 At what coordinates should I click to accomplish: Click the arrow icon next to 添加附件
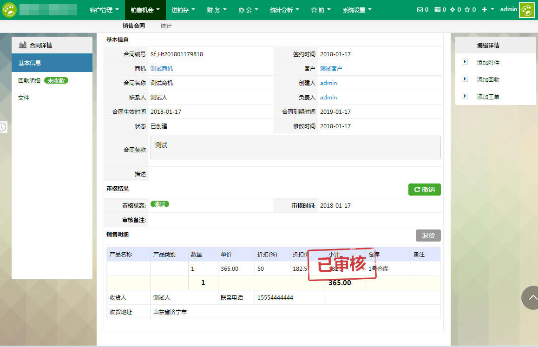coord(465,62)
